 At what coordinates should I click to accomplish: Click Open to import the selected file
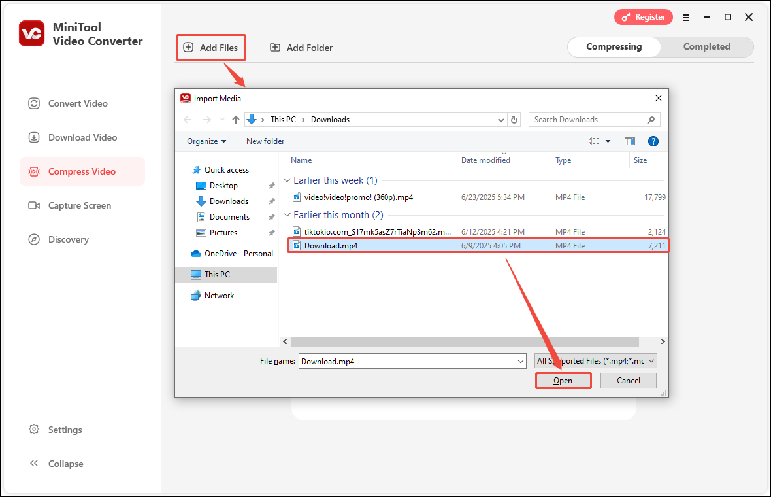click(x=563, y=381)
